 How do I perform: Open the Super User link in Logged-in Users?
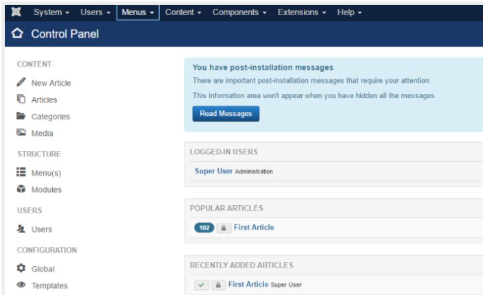[213, 171]
